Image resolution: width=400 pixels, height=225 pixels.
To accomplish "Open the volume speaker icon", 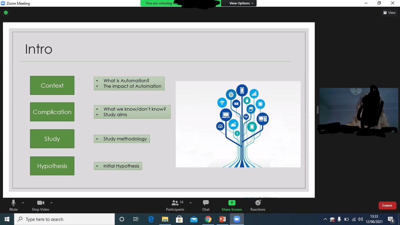I will pos(360,219).
